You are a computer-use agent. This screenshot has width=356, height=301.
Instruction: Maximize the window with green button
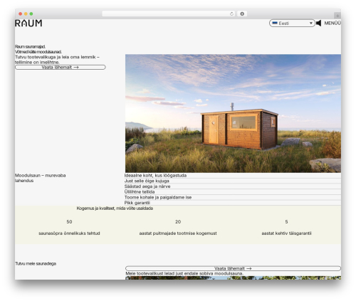pyautogui.click(x=31, y=14)
